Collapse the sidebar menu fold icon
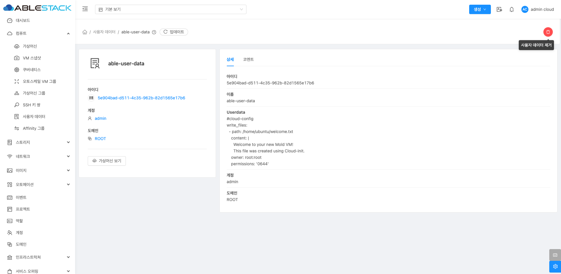This screenshot has width=561, height=274. click(85, 9)
